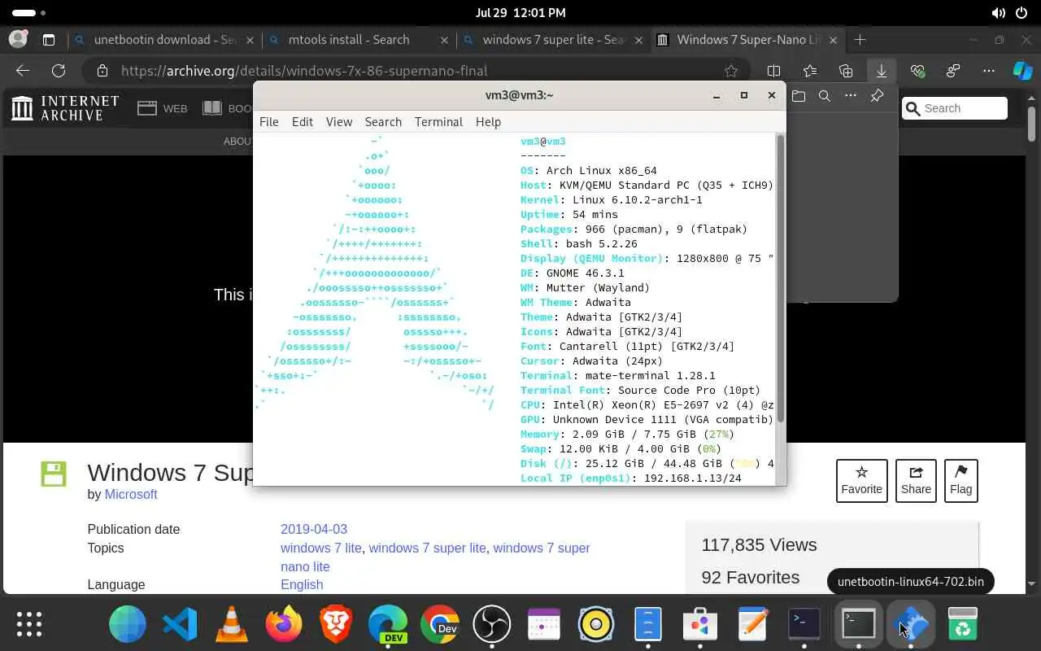Open the terminal View menu
The image size is (1041, 651).
coord(339,121)
